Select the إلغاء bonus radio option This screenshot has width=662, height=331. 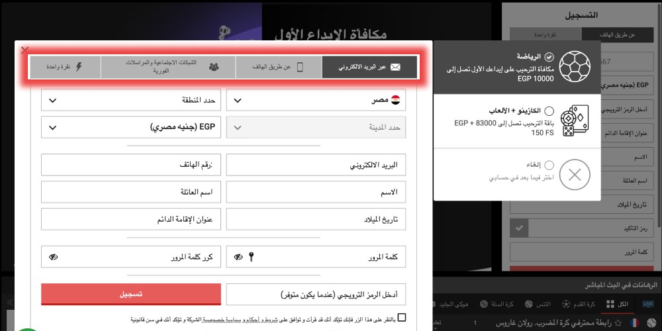549,165
